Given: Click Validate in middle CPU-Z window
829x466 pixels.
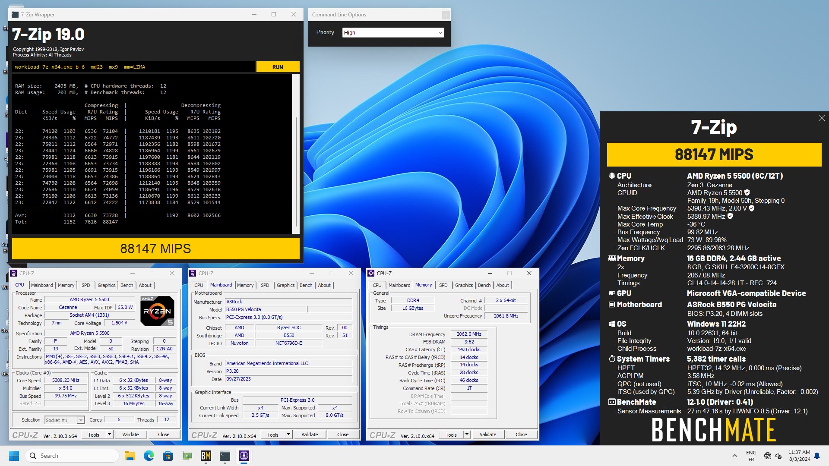Looking at the screenshot, I should (310, 435).
